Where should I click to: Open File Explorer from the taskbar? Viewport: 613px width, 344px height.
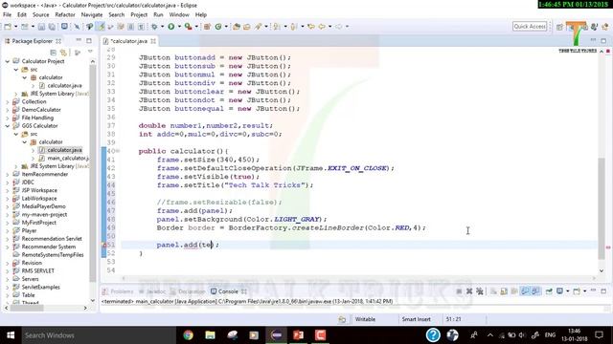point(211,335)
